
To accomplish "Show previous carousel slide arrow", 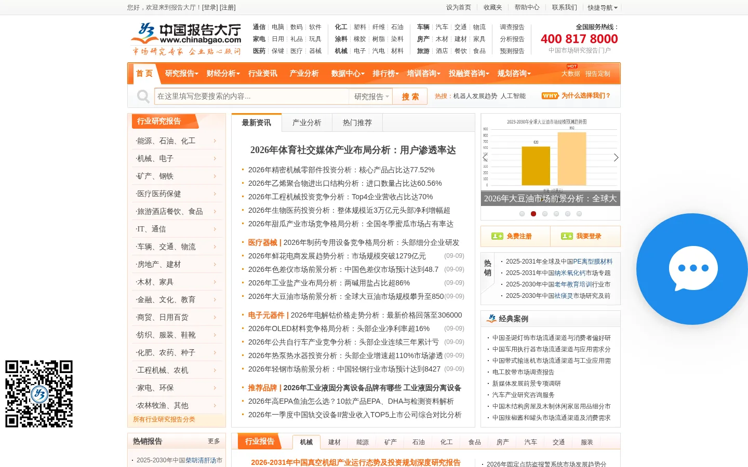I will click(485, 157).
